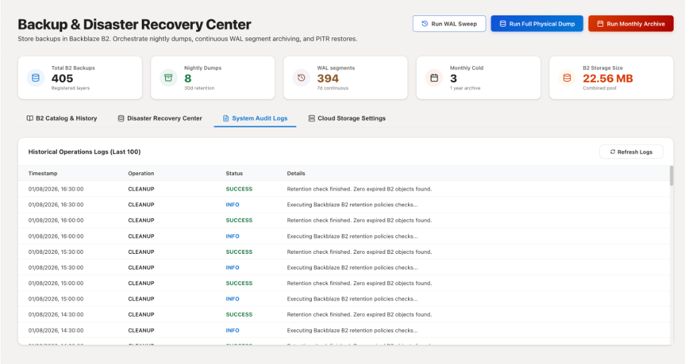Click the document icon beside System Audit Logs
685x364 pixels.
(226, 118)
